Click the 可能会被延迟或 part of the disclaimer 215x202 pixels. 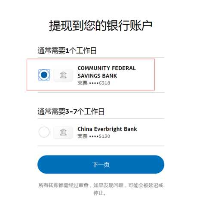146,185
